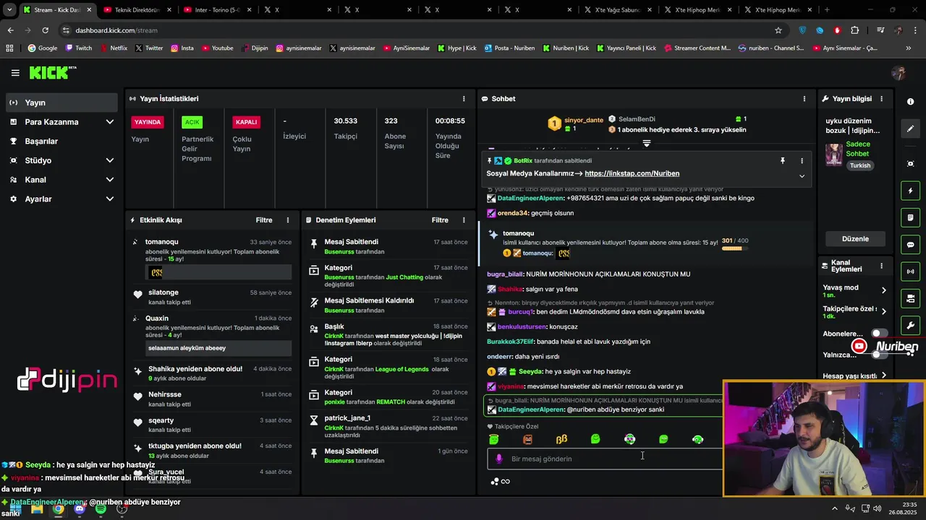Toggle the wrench panel icon in right rail
The image size is (926, 520).
point(911,326)
